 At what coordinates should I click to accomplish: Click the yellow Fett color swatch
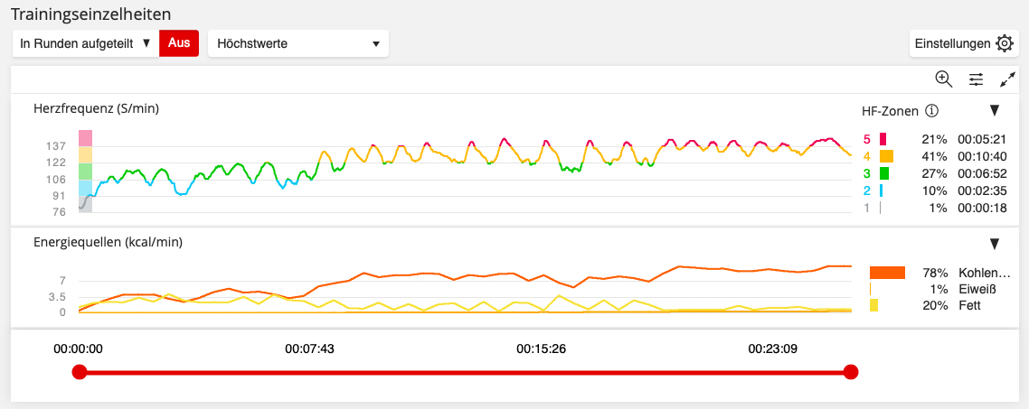[x=873, y=306]
